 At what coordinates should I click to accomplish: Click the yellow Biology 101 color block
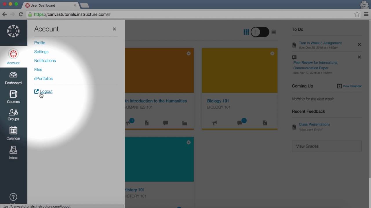pyautogui.click(x=240, y=70)
